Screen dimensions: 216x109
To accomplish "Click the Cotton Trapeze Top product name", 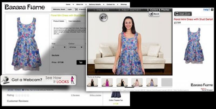I will coord(116,100).
